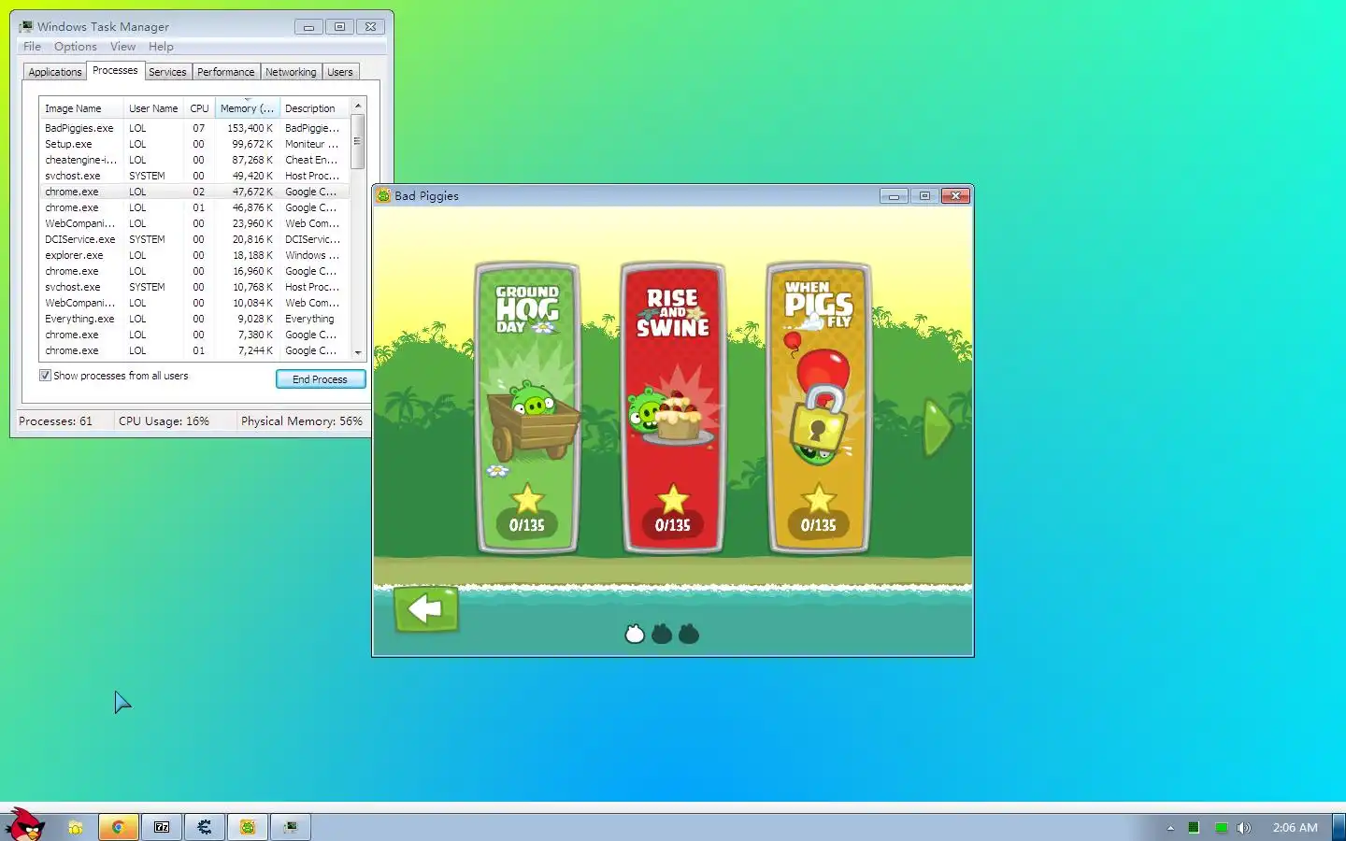Click the Show Desktop strip at taskbar end

1339,827
